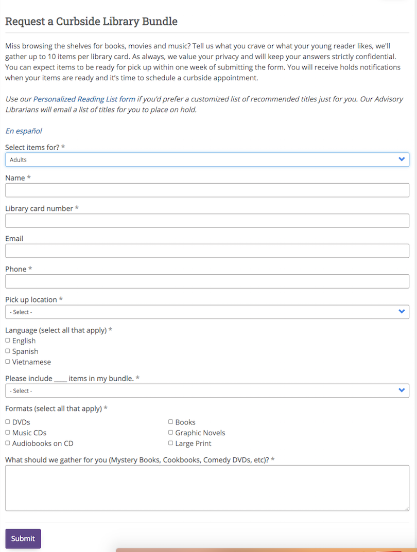Select the Large Print checkbox

170,443
